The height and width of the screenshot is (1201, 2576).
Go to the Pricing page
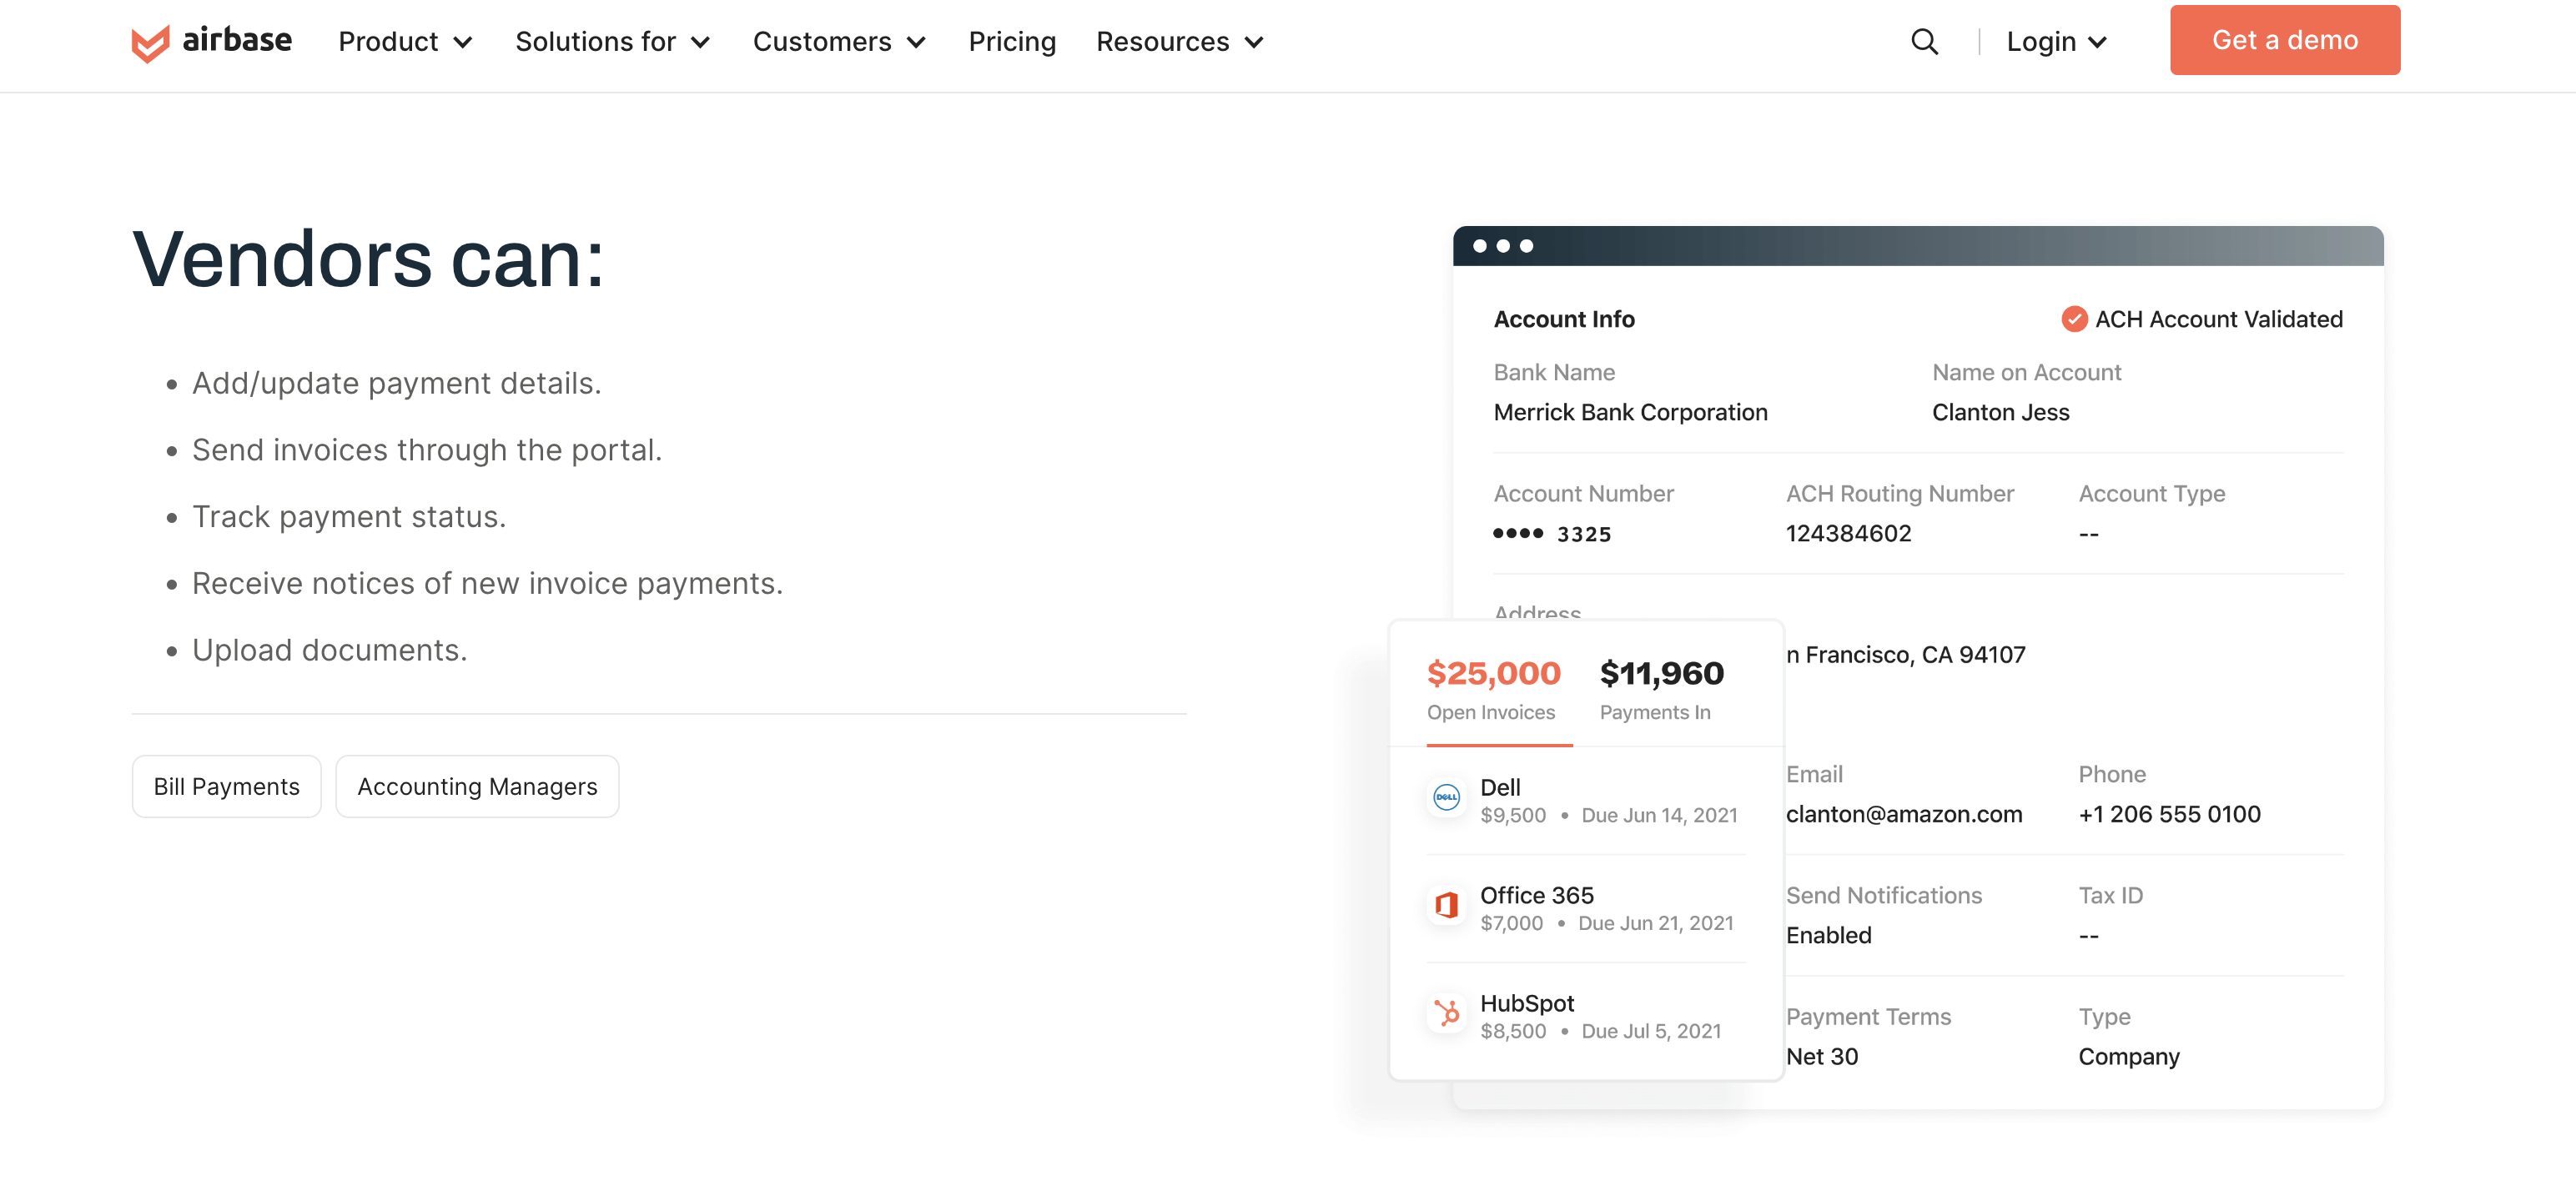(1011, 41)
